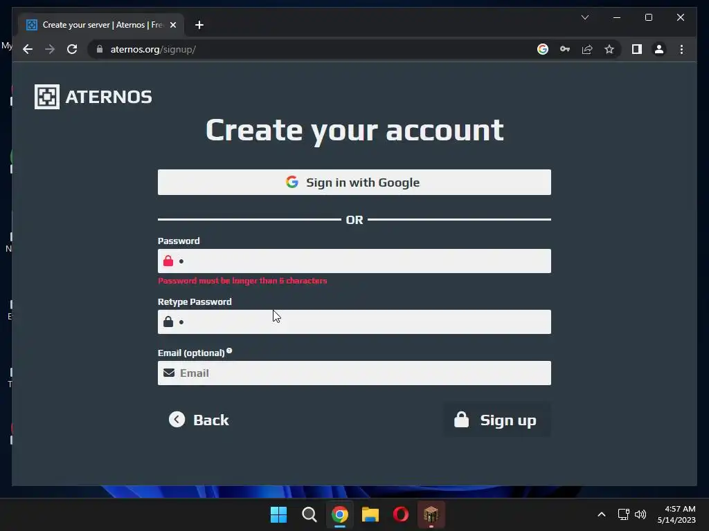Click the Aternos logo icon
This screenshot has height=531, width=709.
click(47, 97)
